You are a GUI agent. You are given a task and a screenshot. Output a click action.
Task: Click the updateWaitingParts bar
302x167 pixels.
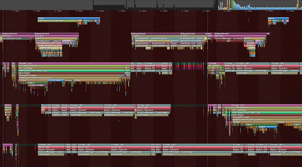coord(153,41)
